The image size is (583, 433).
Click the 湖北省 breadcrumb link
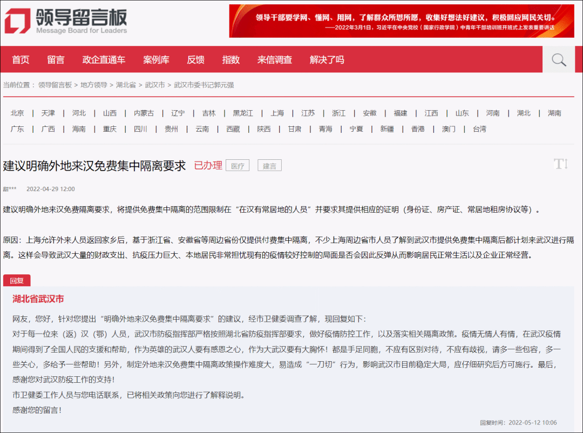pos(126,85)
